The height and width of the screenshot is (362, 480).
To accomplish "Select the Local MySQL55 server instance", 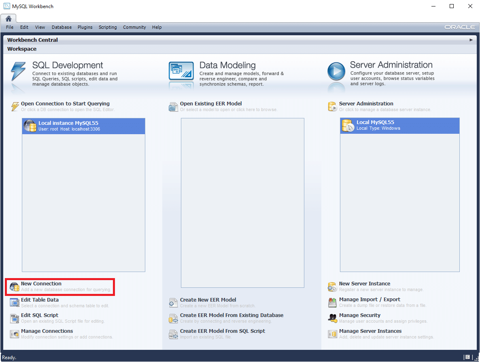I will coord(400,126).
